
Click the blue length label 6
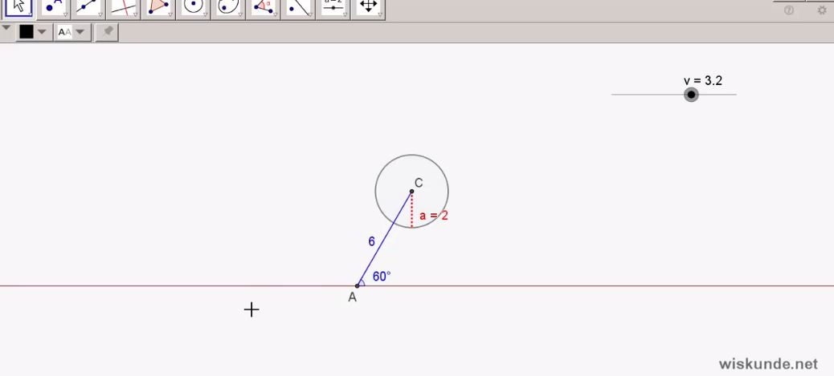pos(371,241)
